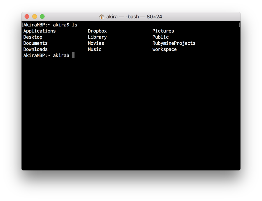262x201 pixels.
Task: Close the terminal window with red button
Action: [27, 17]
